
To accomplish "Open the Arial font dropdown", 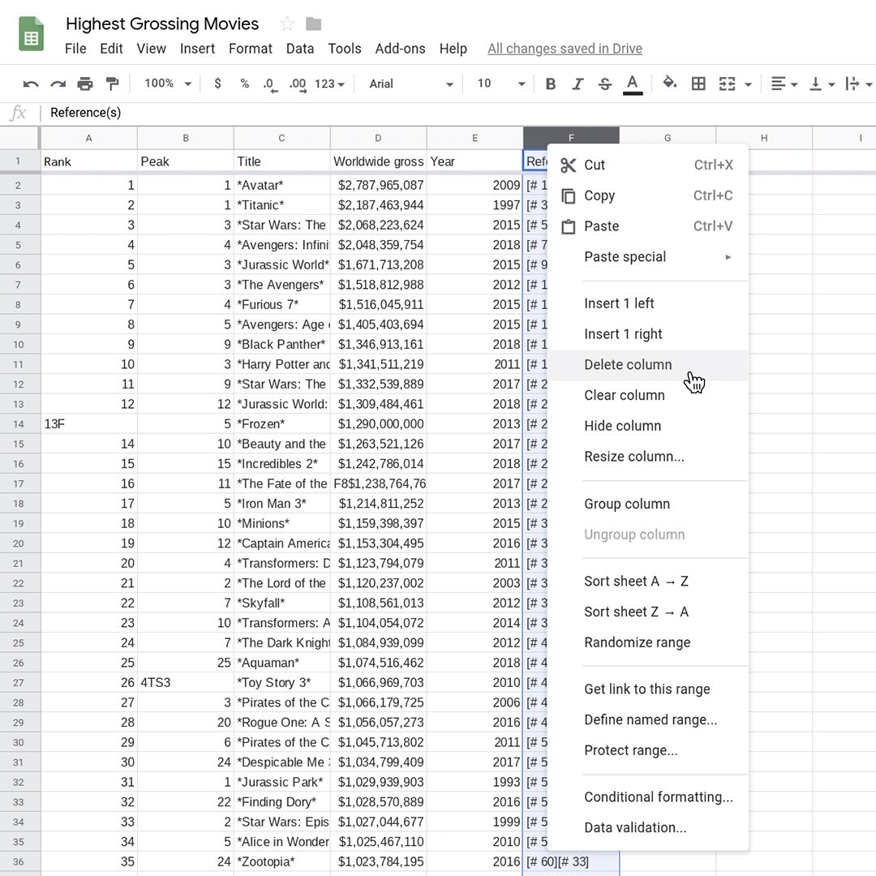I will point(410,84).
